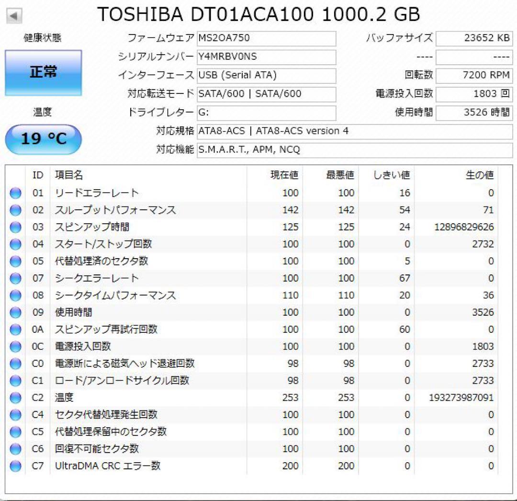Click status icon for C6 回復不可能セクタ数
Viewport: 517px width, 501px height.
(15, 449)
